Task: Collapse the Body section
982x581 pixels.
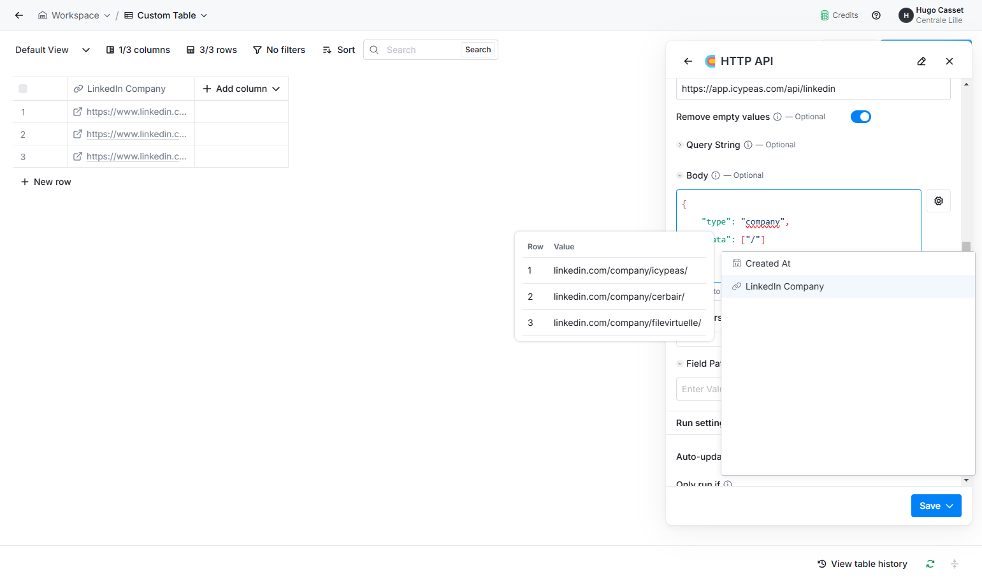Action: pos(680,175)
